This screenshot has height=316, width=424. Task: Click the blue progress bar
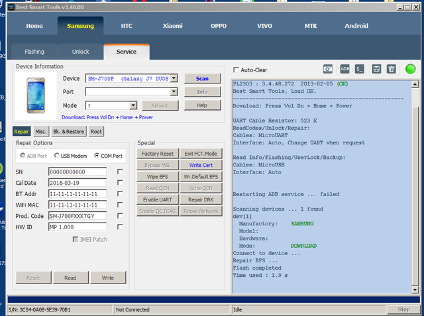coord(213,299)
